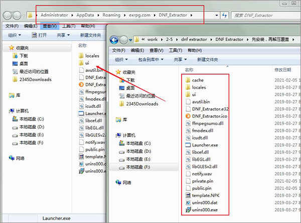Select Launcher.exe icon in front window
The height and width of the screenshot is (223, 301).
188,145
